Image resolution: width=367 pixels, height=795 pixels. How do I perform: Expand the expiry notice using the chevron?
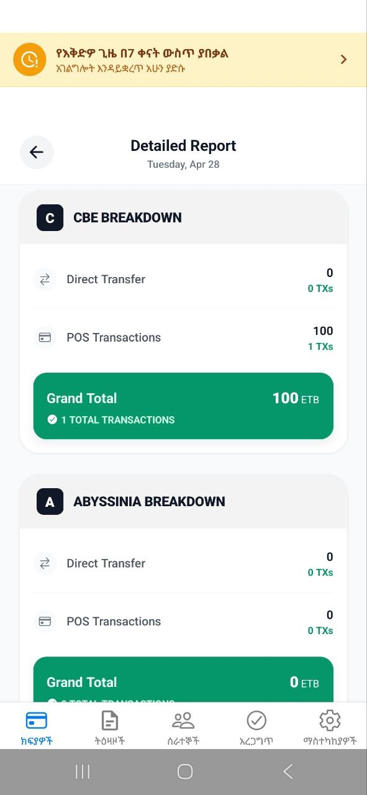pyautogui.click(x=343, y=59)
